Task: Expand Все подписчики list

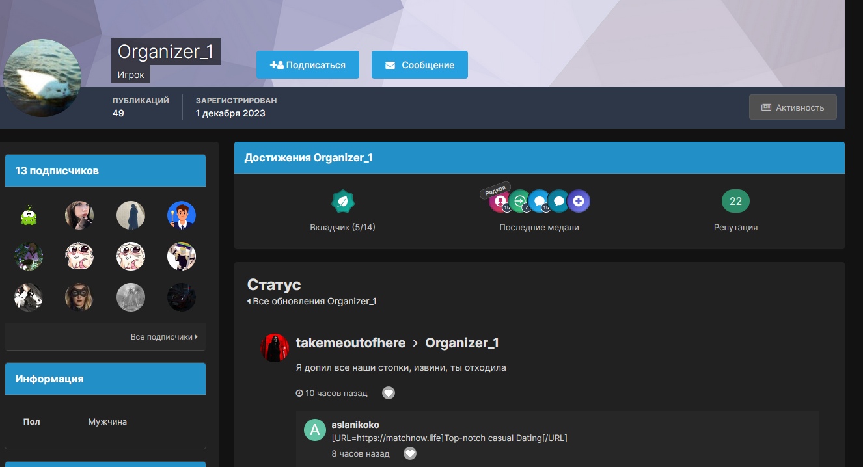Action: [163, 337]
